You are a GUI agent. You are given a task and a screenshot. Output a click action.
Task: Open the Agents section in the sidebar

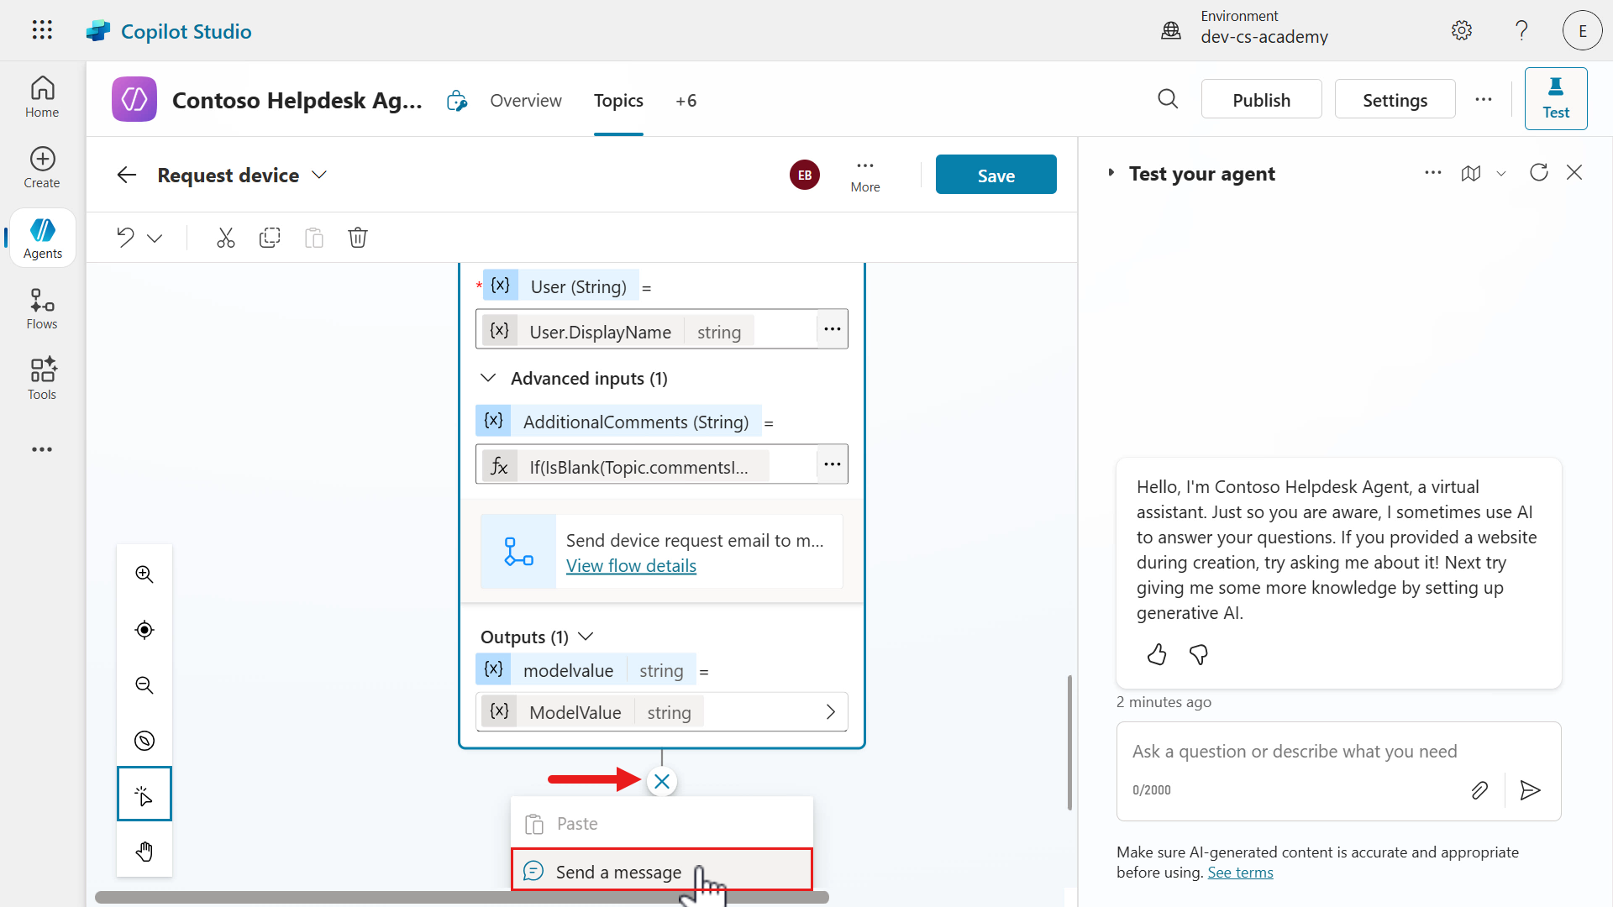(x=41, y=237)
